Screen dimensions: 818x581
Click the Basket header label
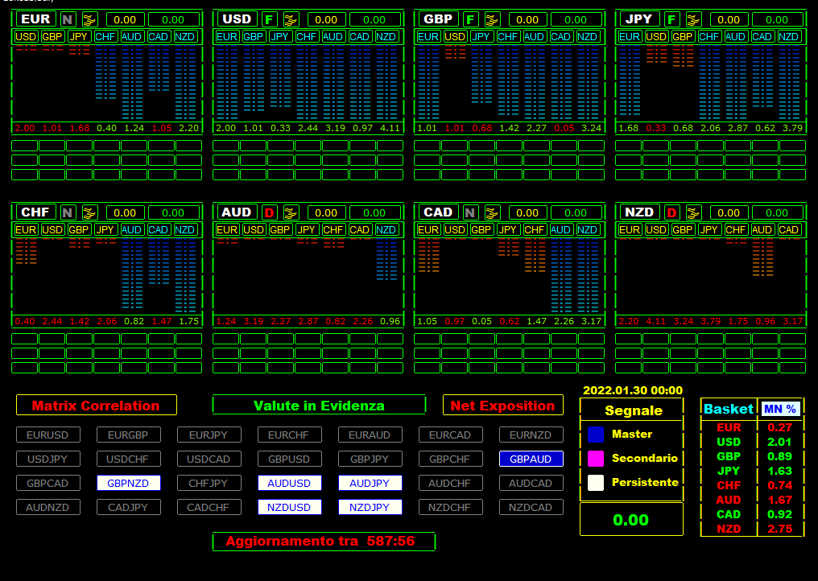[729, 409]
